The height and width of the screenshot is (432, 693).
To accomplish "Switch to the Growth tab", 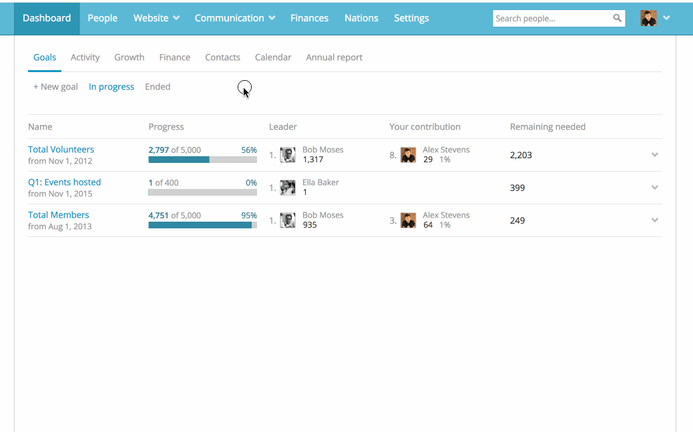I will (x=130, y=57).
